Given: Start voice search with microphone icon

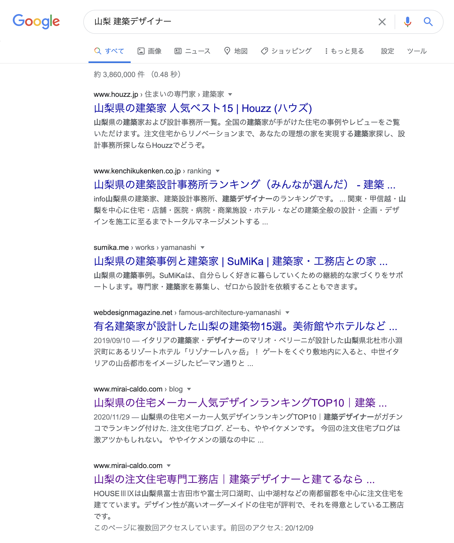Looking at the screenshot, I should click(407, 22).
